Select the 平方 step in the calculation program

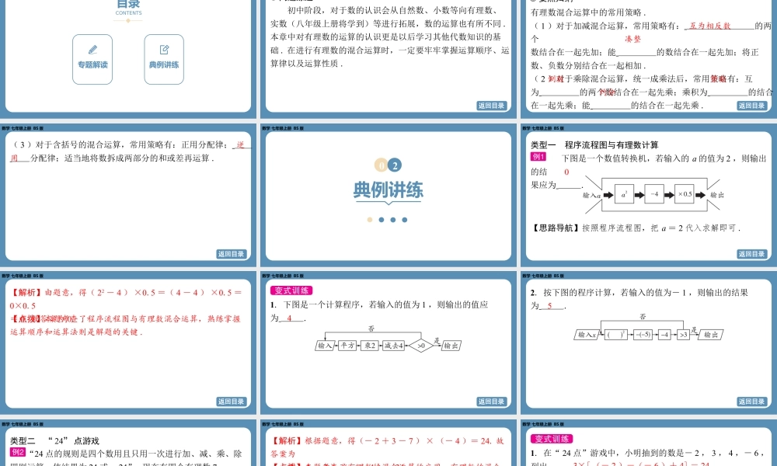click(347, 345)
